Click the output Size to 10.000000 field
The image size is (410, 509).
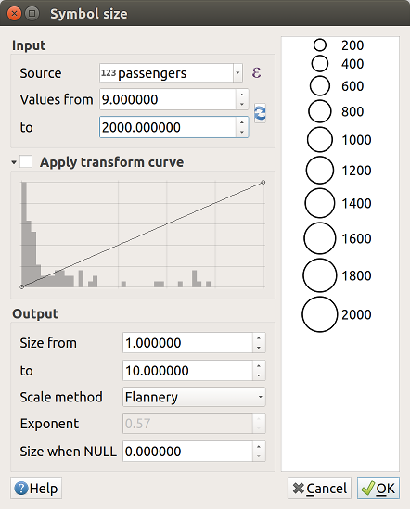(187, 370)
